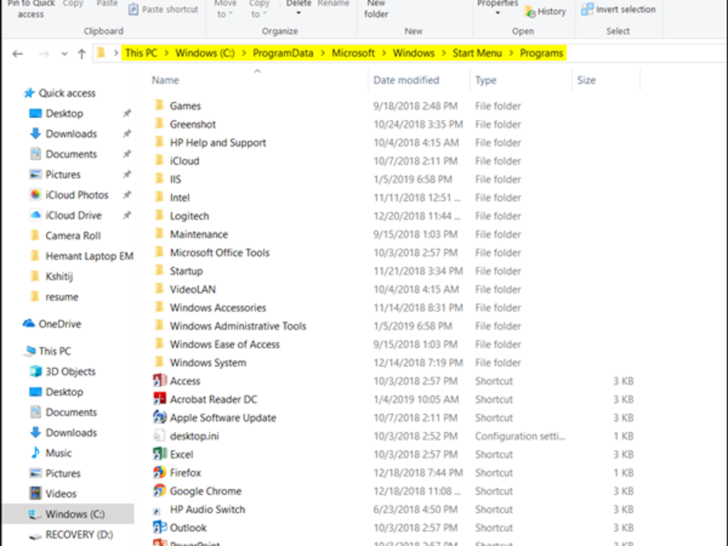This screenshot has height=546, width=728.
Task: Open the Delete dropdown arrow
Action: tap(298, 13)
